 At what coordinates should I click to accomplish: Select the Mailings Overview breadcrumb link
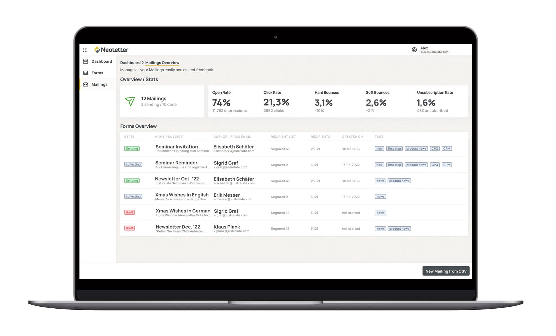click(x=162, y=62)
